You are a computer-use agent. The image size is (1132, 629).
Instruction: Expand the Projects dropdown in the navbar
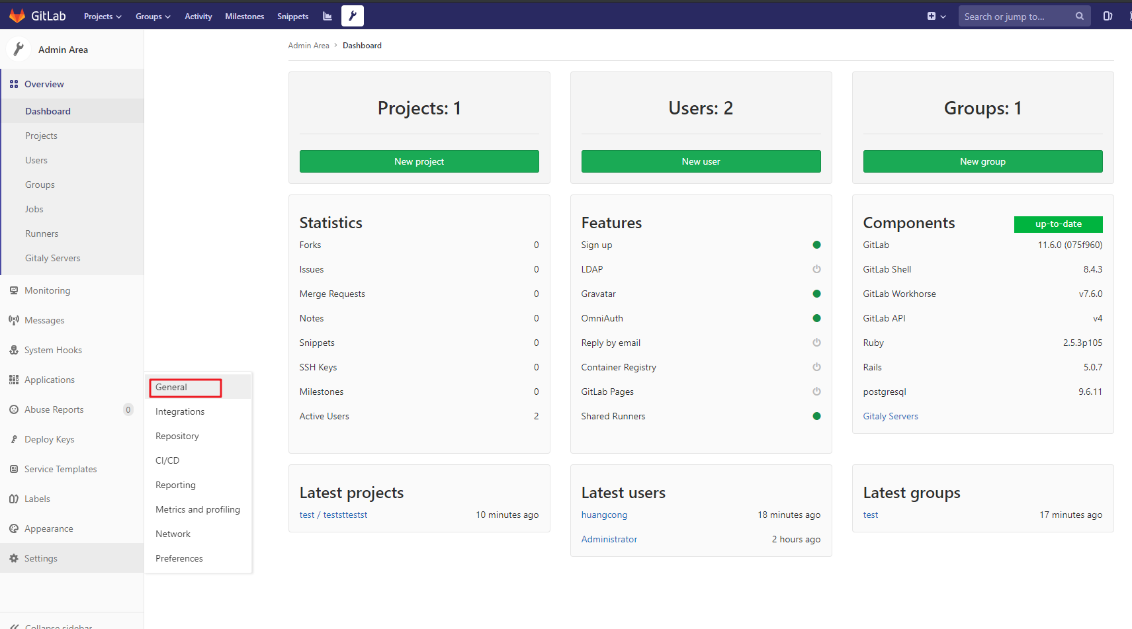tap(103, 17)
